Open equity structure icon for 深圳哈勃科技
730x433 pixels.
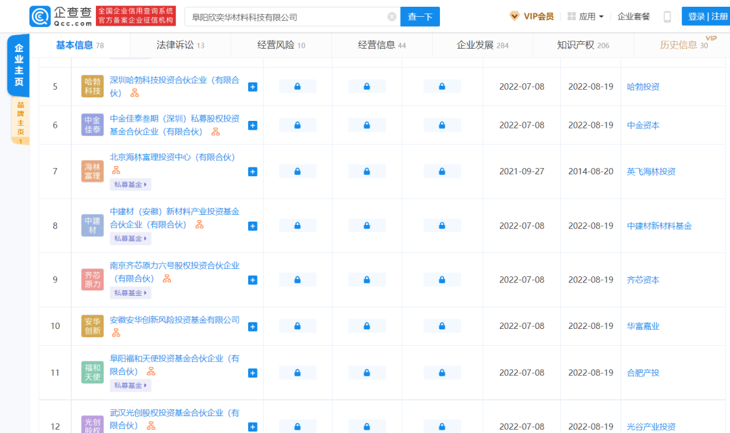click(x=135, y=93)
